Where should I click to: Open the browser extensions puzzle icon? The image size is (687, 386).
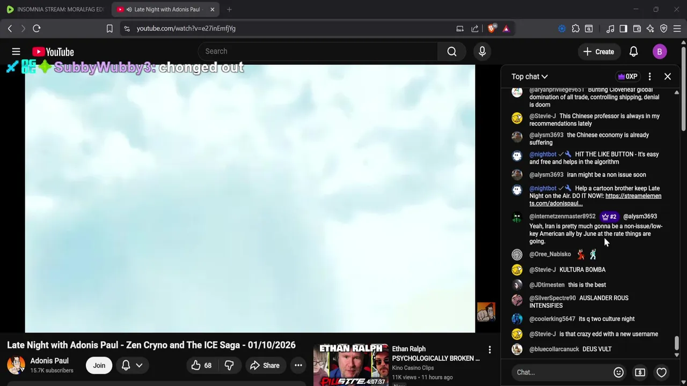tap(575, 28)
